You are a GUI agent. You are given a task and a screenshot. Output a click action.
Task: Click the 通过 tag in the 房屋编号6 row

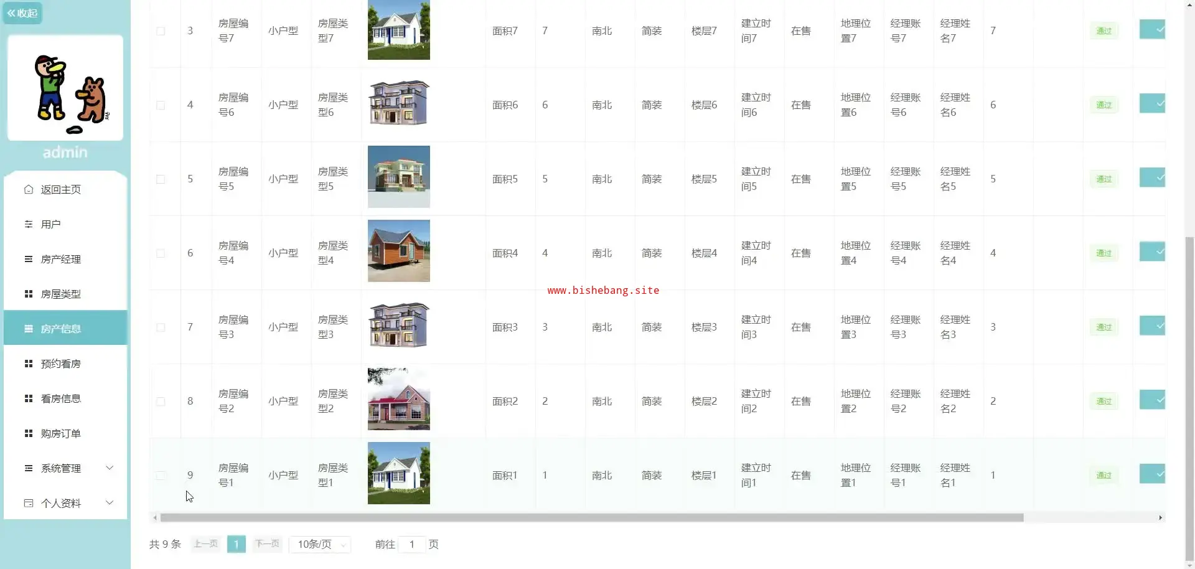1104,105
